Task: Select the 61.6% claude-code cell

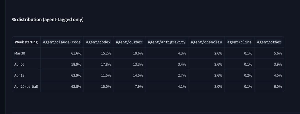Action: click(x=76, y=53)
